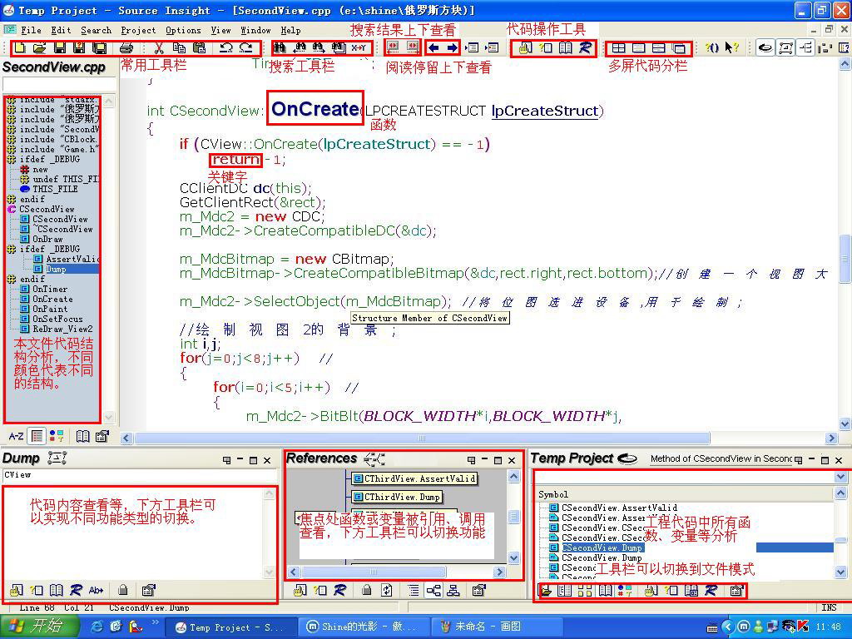
Task: Click the horizontal scrollbar under code editor
Action: (422, 438)
